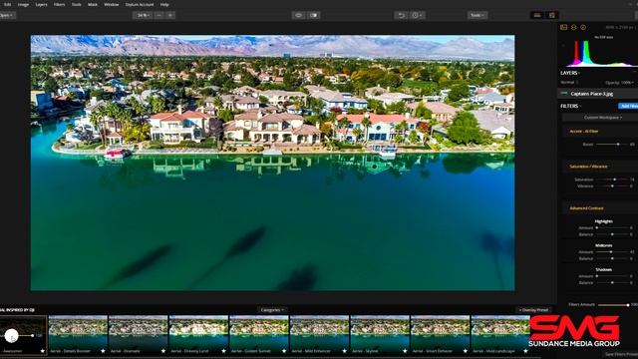Favorite the Awesome preset star
Screen dimensions: 638x359
coord(42,351)
